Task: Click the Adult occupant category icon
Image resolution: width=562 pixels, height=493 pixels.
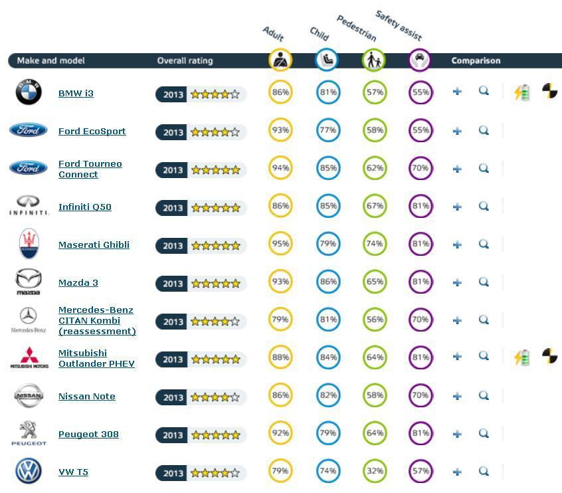Action: (x=280, y=60)
